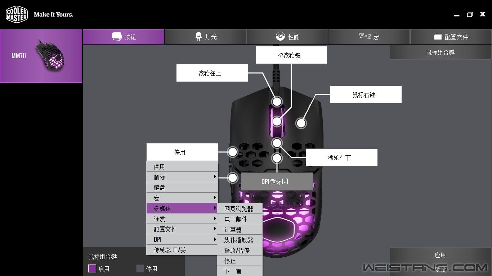Choose 停用 in the assignment menu
Screen dimensions: 492x276
[182, 166]
